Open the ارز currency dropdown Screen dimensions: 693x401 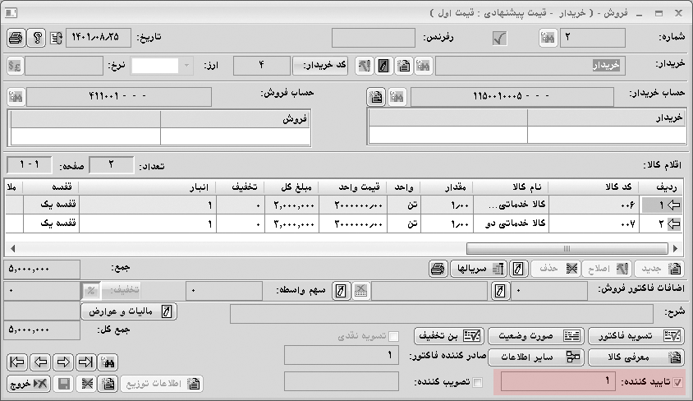(x=188, y=66)
